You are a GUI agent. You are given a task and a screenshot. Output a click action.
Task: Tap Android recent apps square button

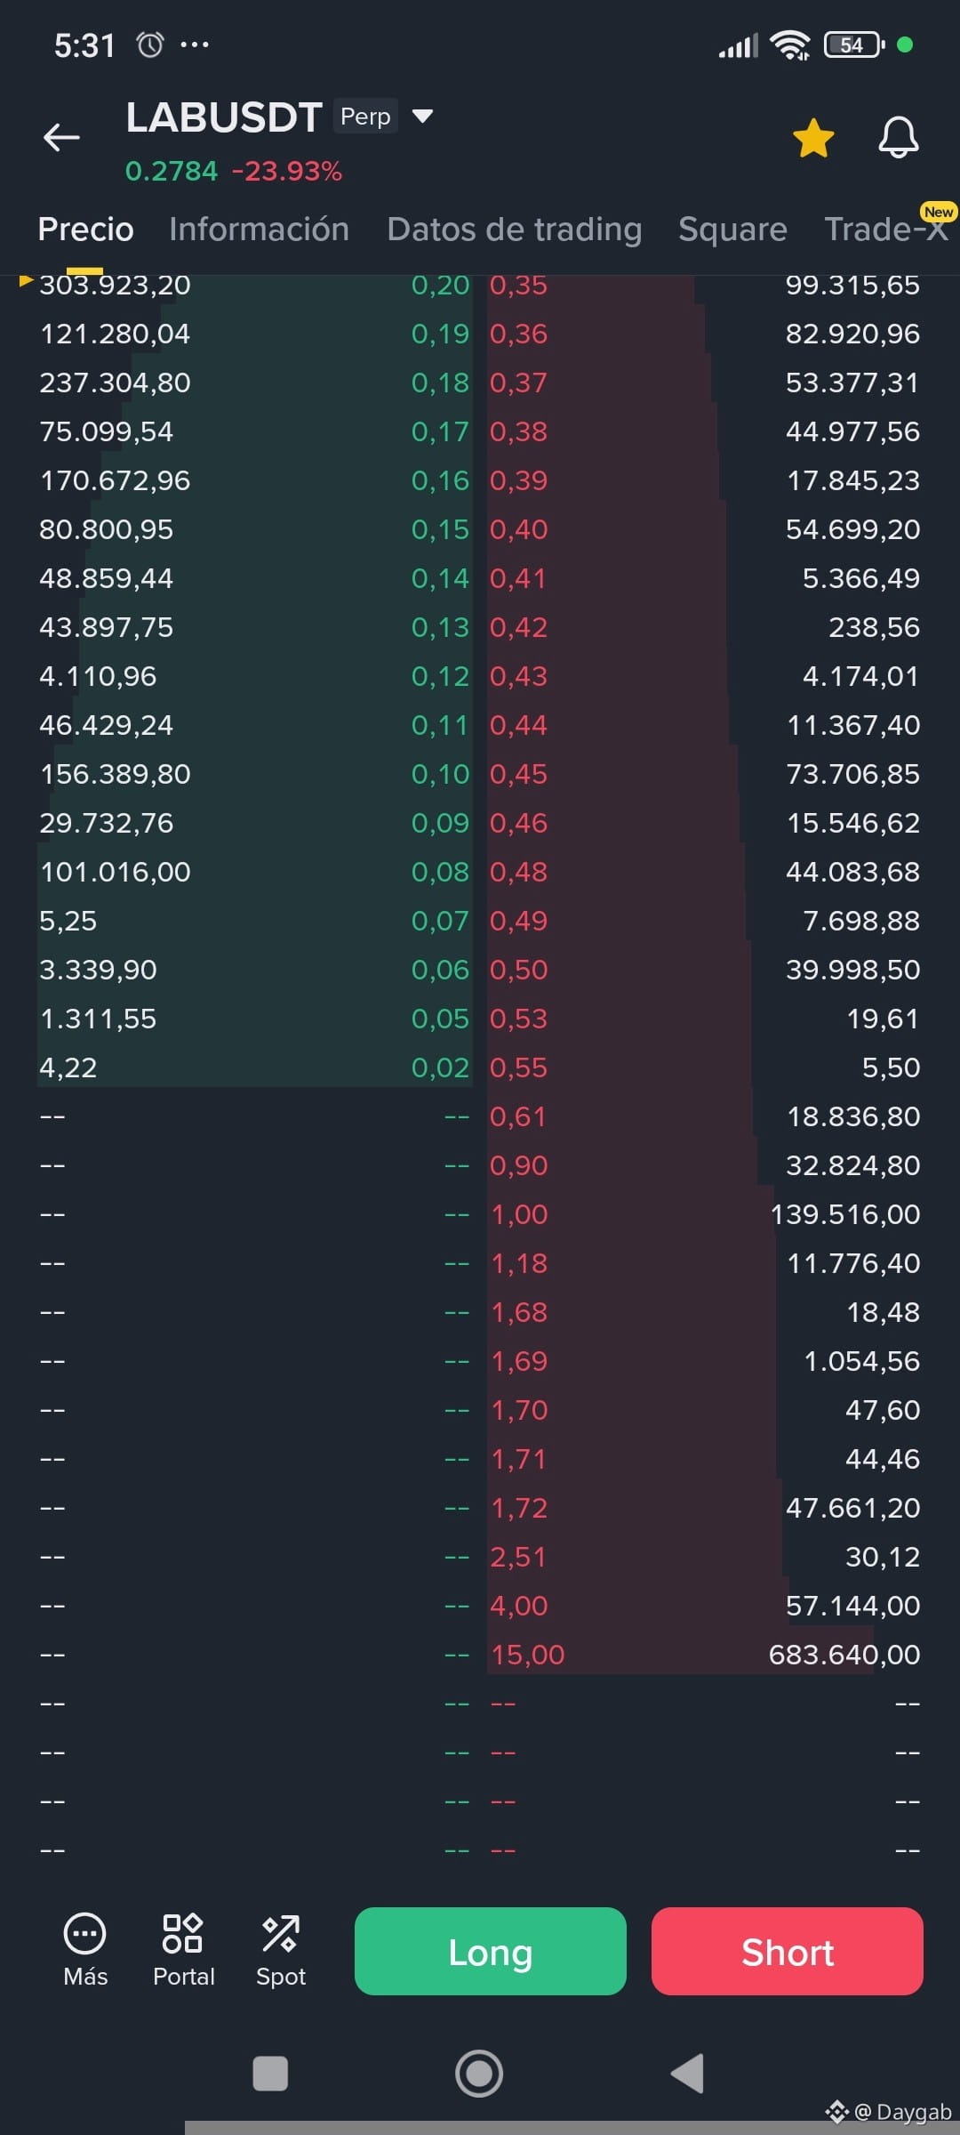[x=270, y=2074]
